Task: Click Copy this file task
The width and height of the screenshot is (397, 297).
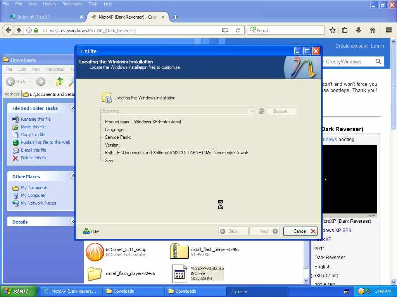Action: click(x=33, y=135)
